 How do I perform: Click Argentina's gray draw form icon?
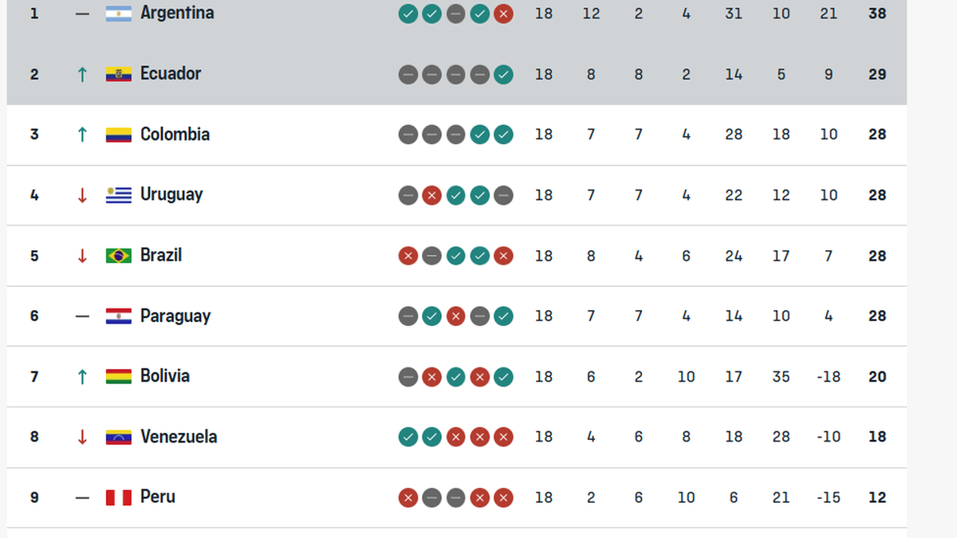click(455, 14)
